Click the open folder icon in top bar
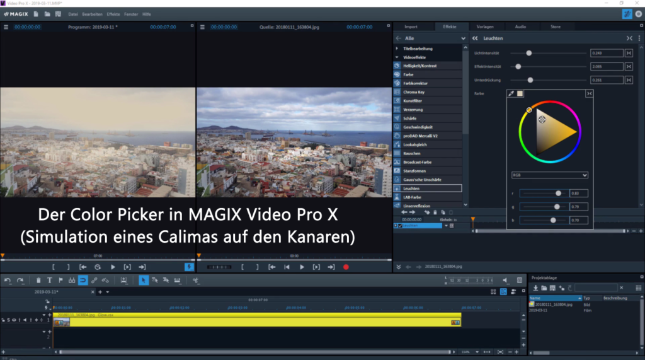This screenshot has height=360, width=645. (47, 14)
